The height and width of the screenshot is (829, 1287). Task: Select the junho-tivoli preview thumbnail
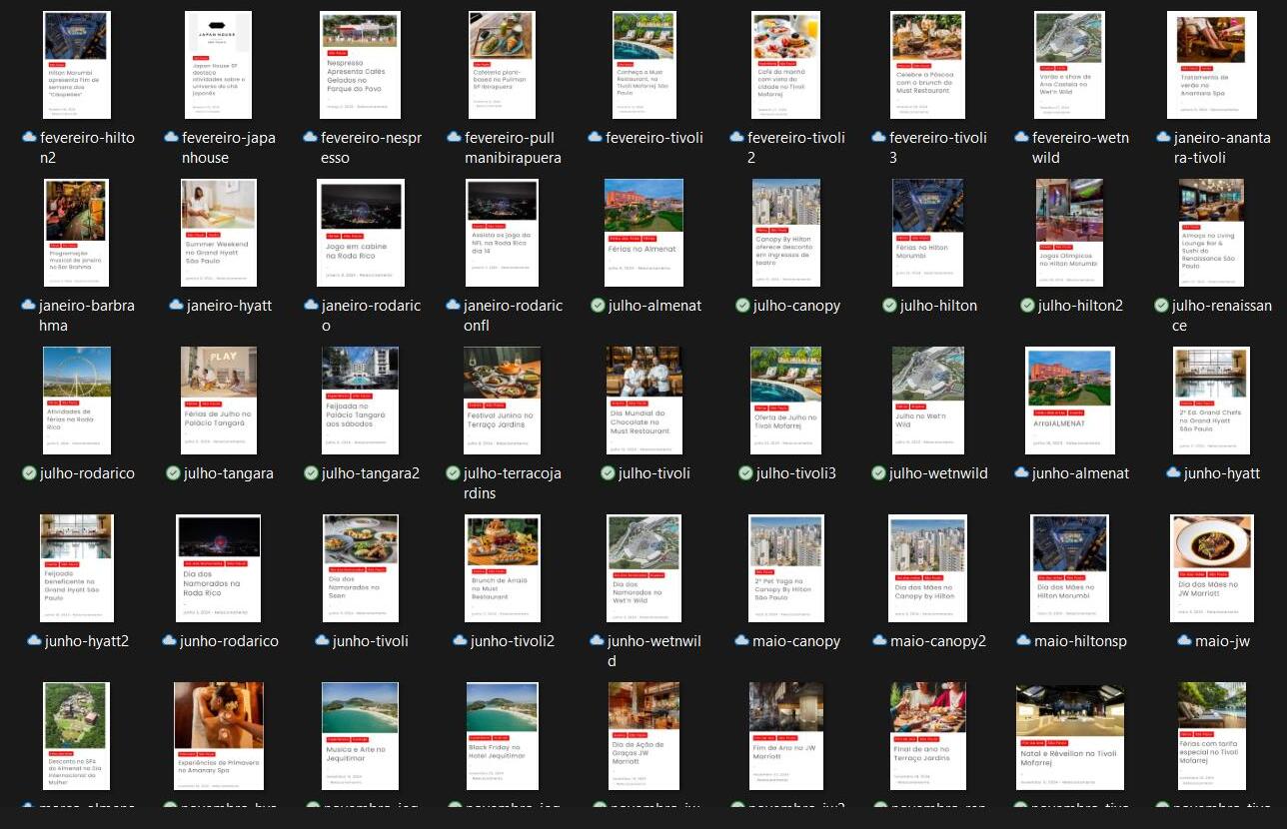pyautogui.click(x=361, y=568)
